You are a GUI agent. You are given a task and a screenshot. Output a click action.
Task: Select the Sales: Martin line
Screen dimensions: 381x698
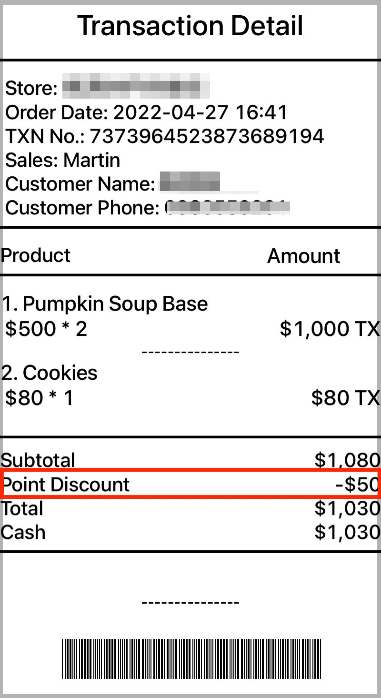point(63,161)
